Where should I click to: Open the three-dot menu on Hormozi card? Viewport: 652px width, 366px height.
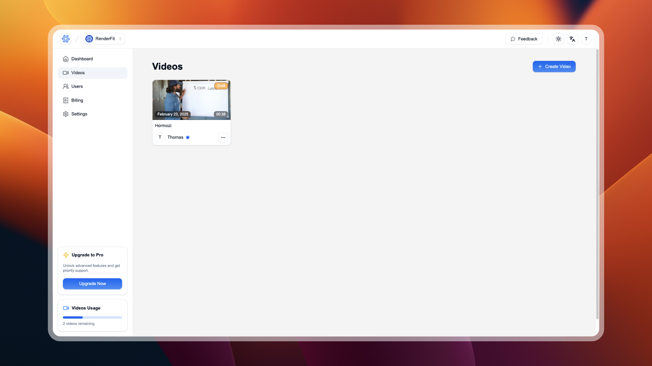pyautogui.click(x=223, y=137)
